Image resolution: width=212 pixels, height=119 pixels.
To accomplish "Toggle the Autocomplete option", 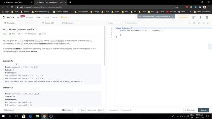I will (131, 23).
